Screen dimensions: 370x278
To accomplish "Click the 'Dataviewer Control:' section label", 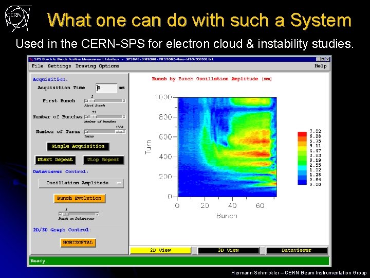I will tap(61, 171).
